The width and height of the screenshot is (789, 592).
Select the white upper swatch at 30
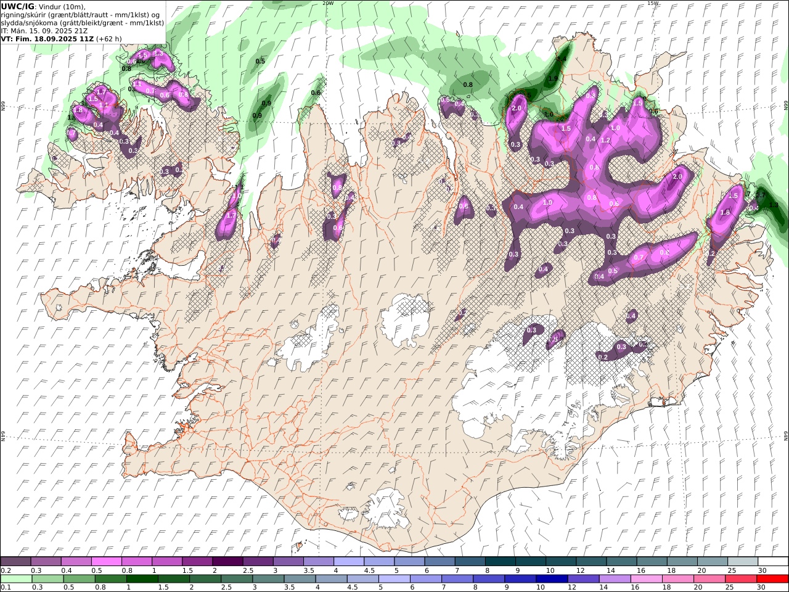click(x=772, y=561)
